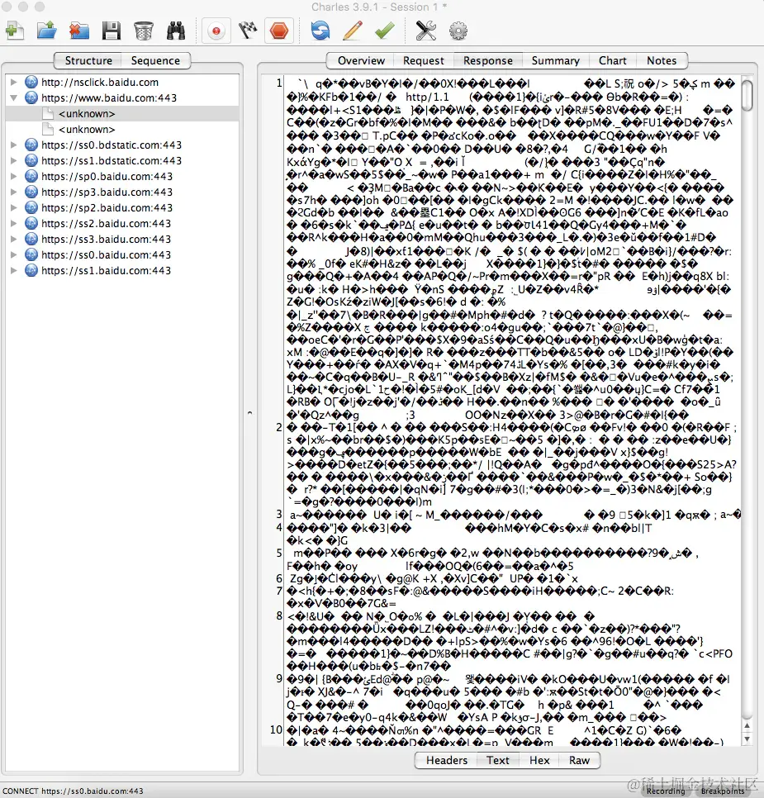This screenshot has height=798, width=764.
Task: Expand sp2.baidu.com:443 node
Action: [x=14, y=208]
